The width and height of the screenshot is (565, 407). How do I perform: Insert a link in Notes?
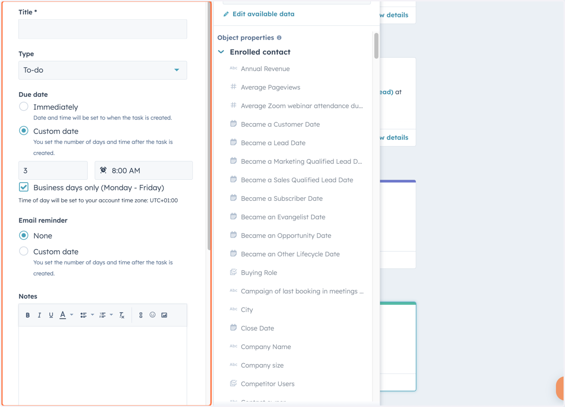pos(141,315)
